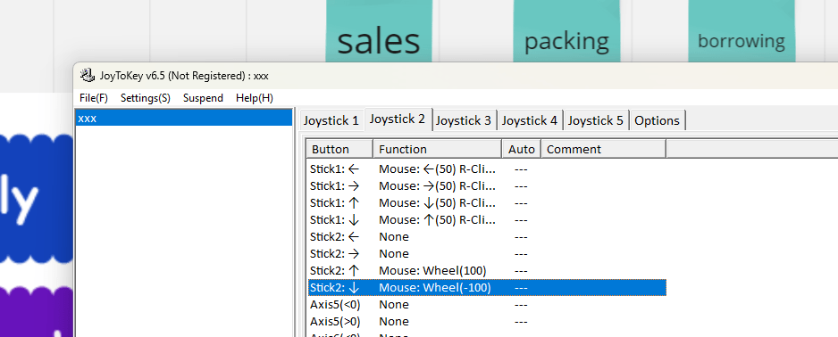Screen dimensions: 838x337
Task: Click the Button column header
Action: [x=339, y=149]
